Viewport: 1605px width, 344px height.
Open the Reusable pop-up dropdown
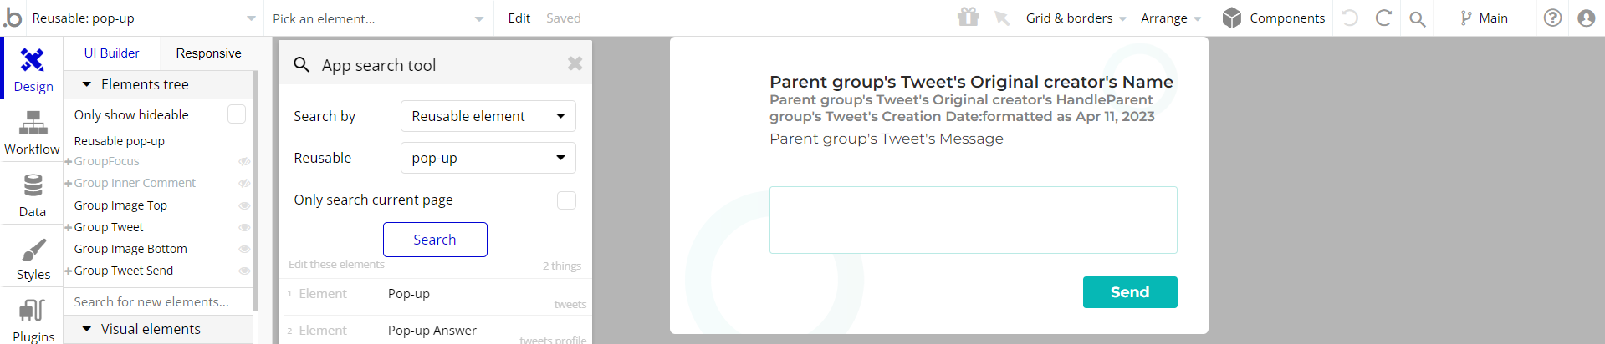[488, 158]
